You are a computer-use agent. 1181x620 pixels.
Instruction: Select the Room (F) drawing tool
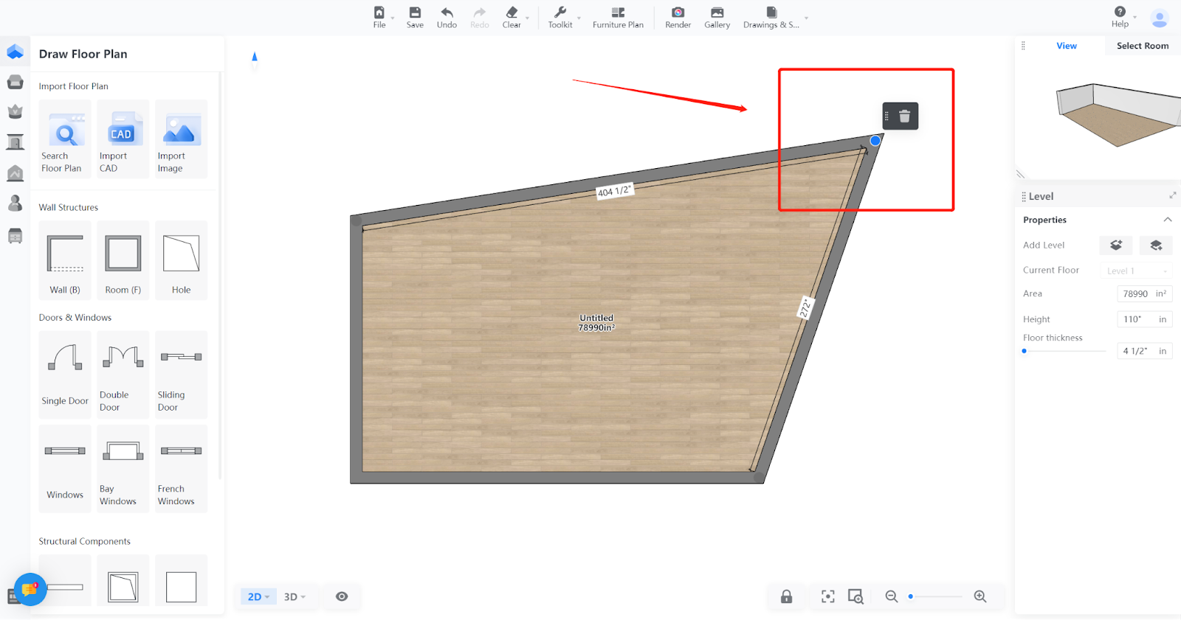123,260
